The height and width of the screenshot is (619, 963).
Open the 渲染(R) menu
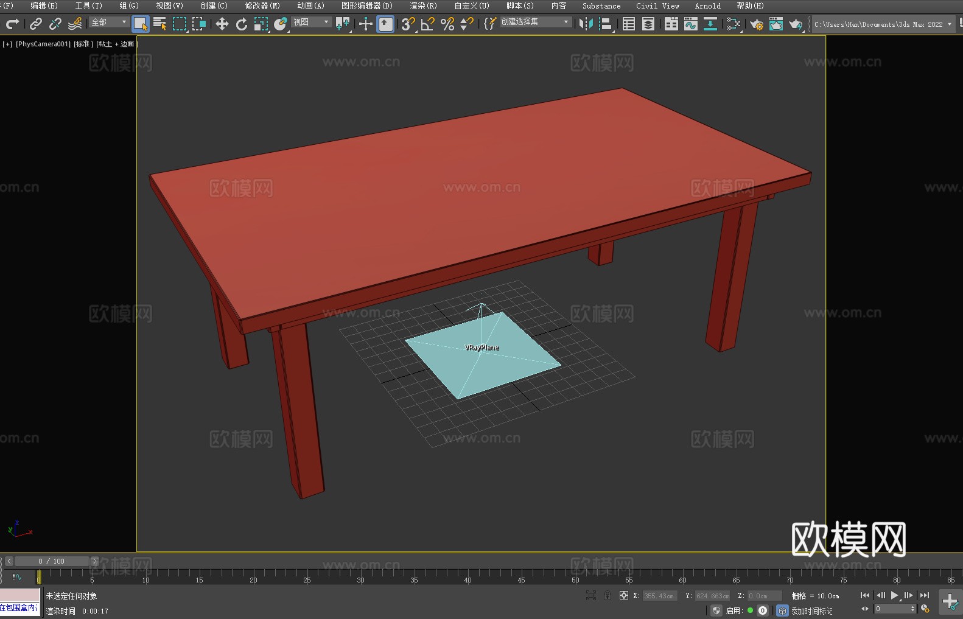423,5
